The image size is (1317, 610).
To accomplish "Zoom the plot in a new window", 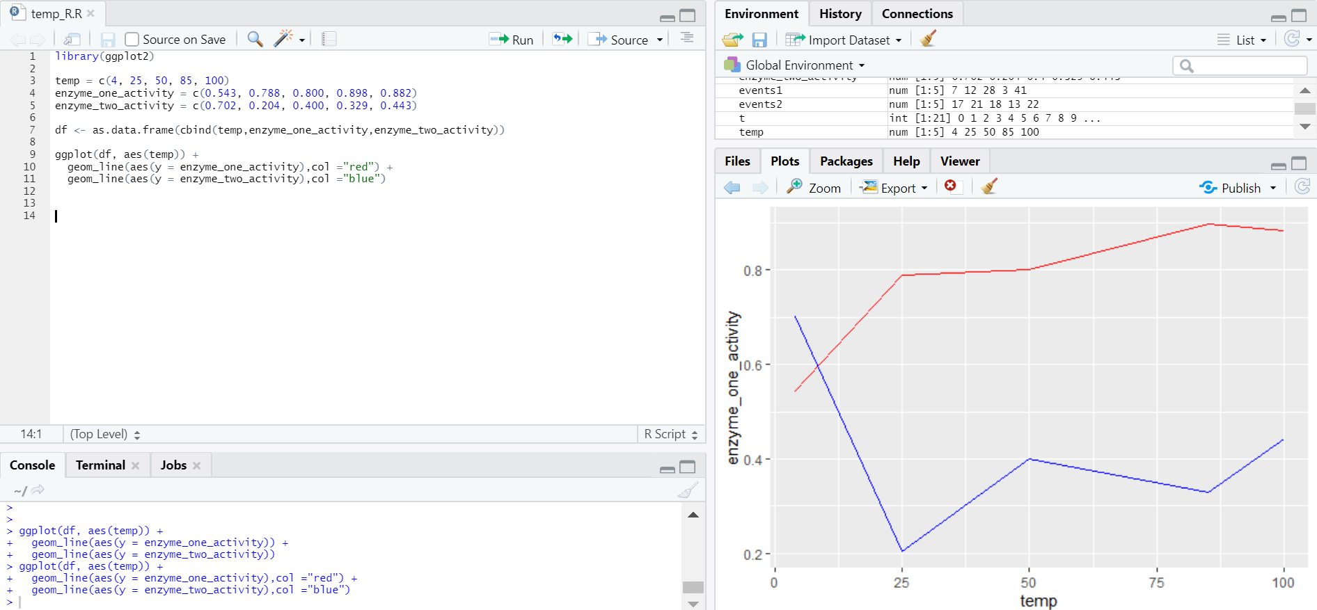I will [814, 188].
